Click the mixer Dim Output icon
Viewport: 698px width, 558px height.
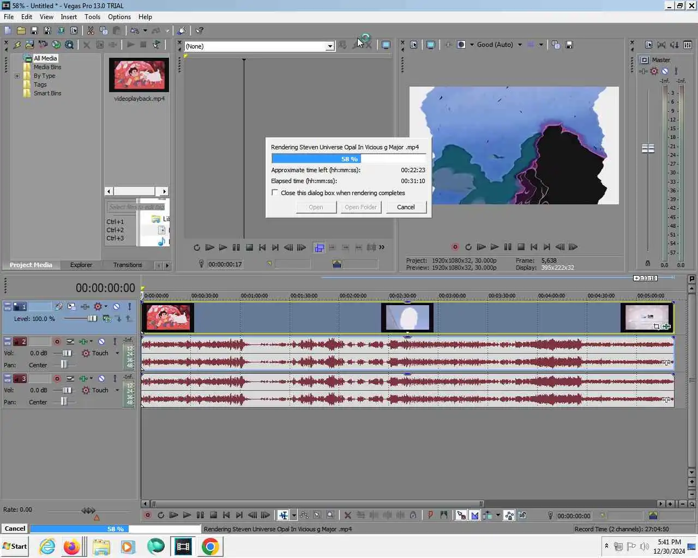point(675,45)
